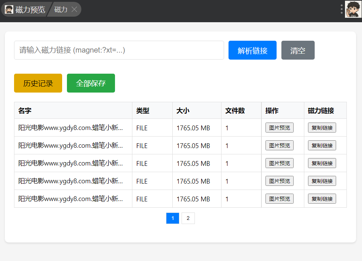The width and height of the screenshot is (362, 261).
Task: Click the 磁力预览 app logo icon
Action: point(9,10)
